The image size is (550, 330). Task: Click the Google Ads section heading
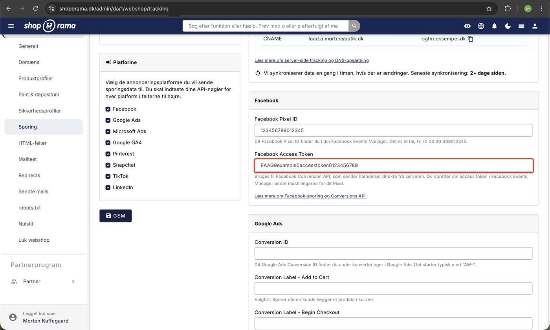coord(268,224)
